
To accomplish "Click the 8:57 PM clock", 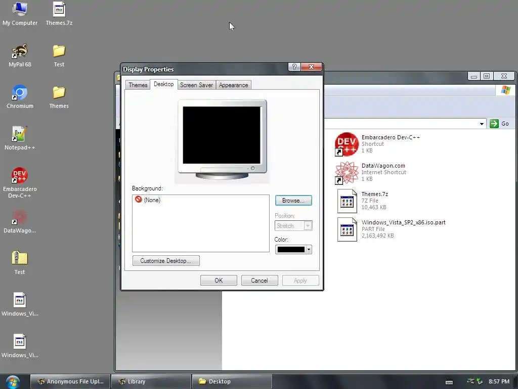I will (x=499, y=381).
